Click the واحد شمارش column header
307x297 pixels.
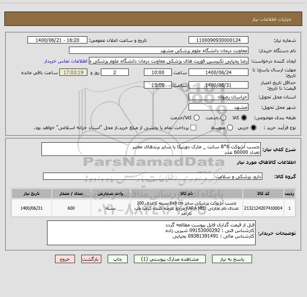[110, 193]
